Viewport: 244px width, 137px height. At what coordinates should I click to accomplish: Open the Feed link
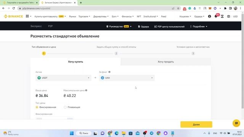pyautogui.click(x=164, y=16)
